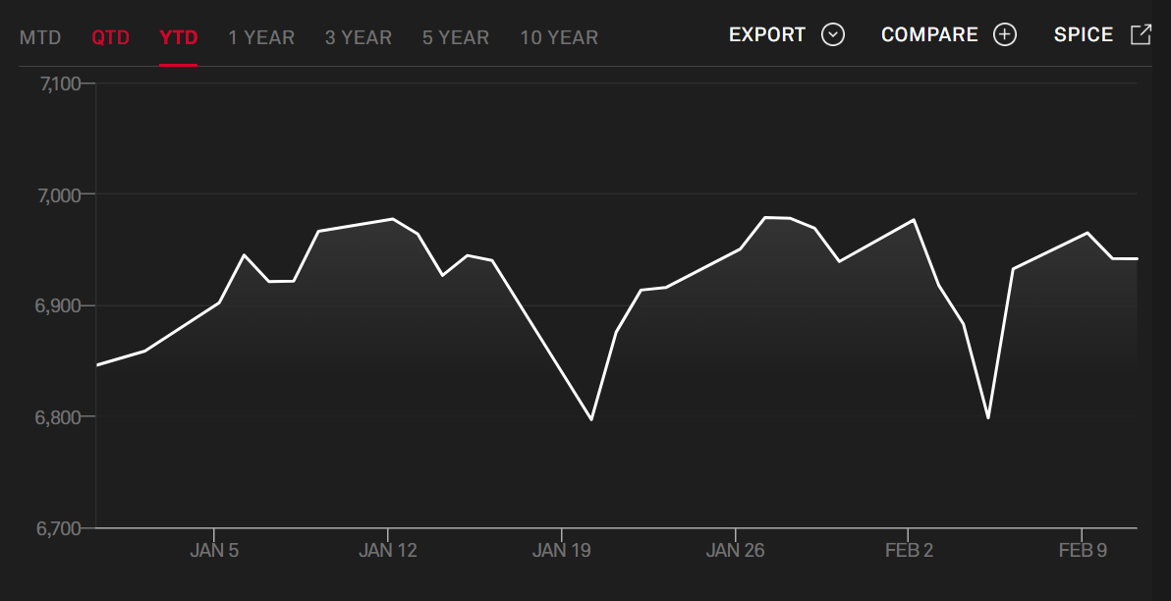Show the 1 YEAR chart range
The image size is (1171, 601).
pos(261,38)
